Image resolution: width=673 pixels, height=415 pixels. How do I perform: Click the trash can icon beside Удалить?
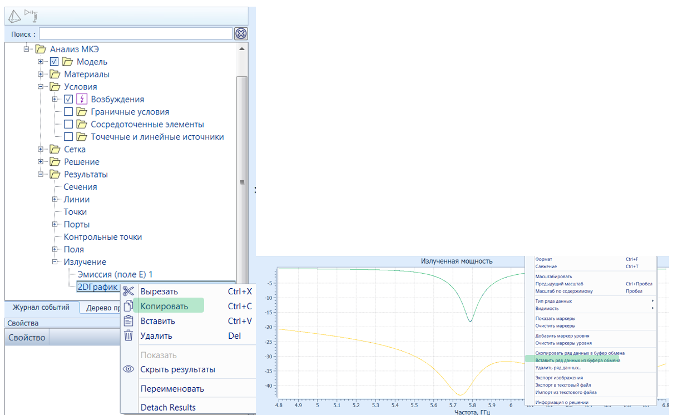point(128,335)
